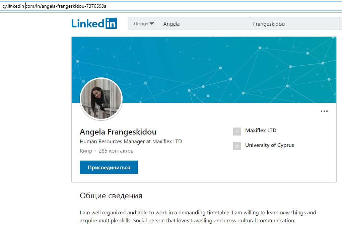Click the LinkedIn logo
The image size is (342, 232).
coord(94,23)
